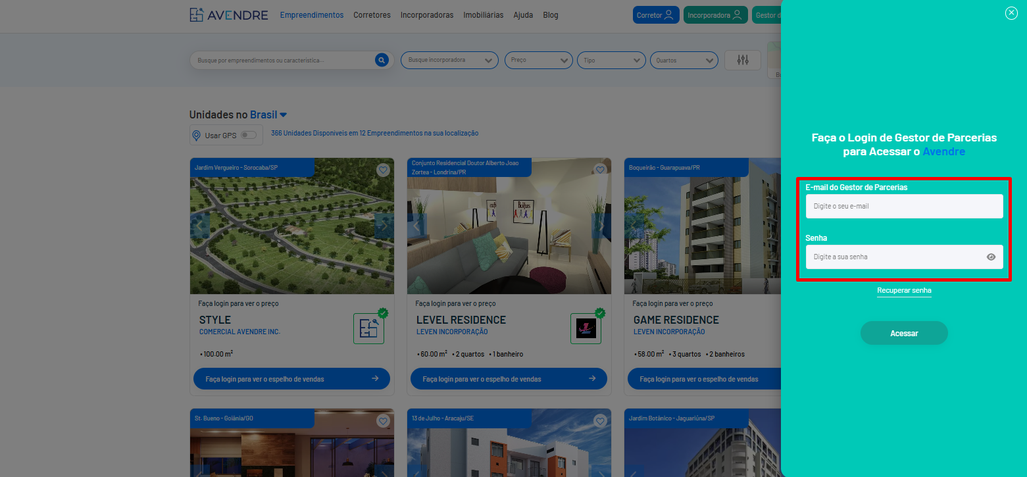This screenshot has width=1027, height=477.
Task: Click the Recuperar senha link
Action: pyautogui.click(x=904, y=290)
